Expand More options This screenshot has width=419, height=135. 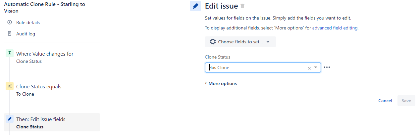coord(221,83)
